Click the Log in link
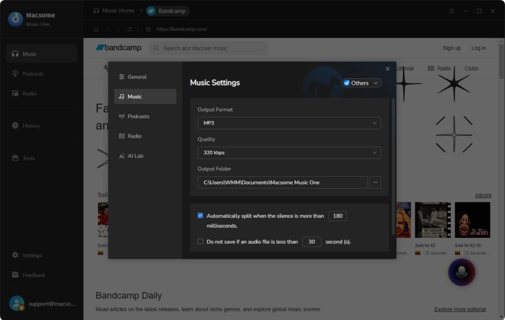The image size is (505, 320). coord(478,48)
